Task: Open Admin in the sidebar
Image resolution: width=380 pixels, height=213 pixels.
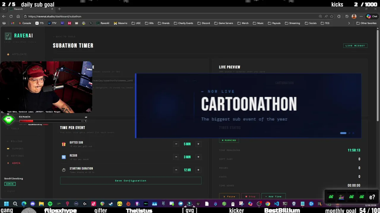Action: tap(14, 163)
